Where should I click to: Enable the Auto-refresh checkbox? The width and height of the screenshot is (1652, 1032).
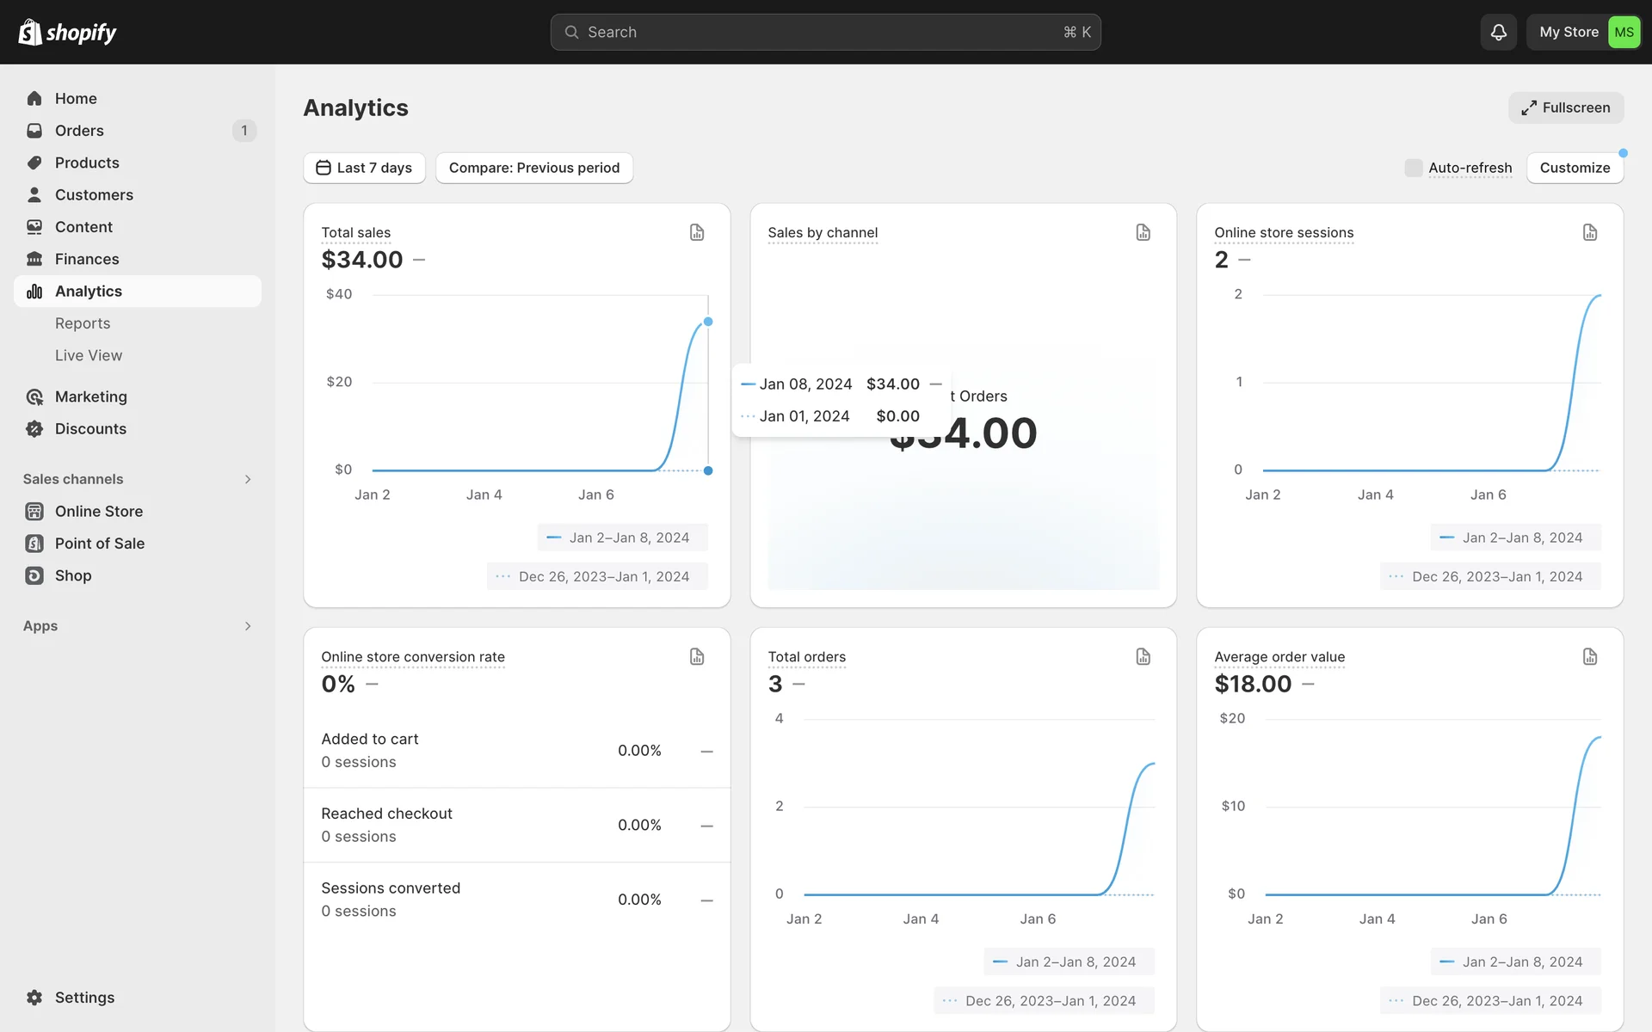point(1413,168)
